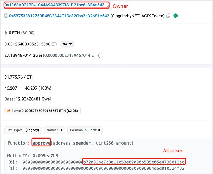This screenshot has width=213, height=174.
Task: Click the green verified checkmark icon
Action: click(175, 16)
